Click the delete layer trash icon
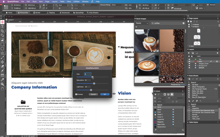Screen dimensions: 220x137 [217, 53]
